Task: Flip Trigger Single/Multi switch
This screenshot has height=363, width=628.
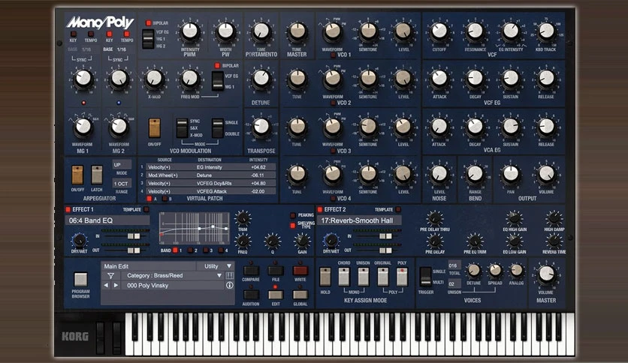Action: click(425, 277)
